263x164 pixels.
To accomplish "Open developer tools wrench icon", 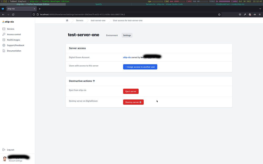I will (x=245, y=14).
